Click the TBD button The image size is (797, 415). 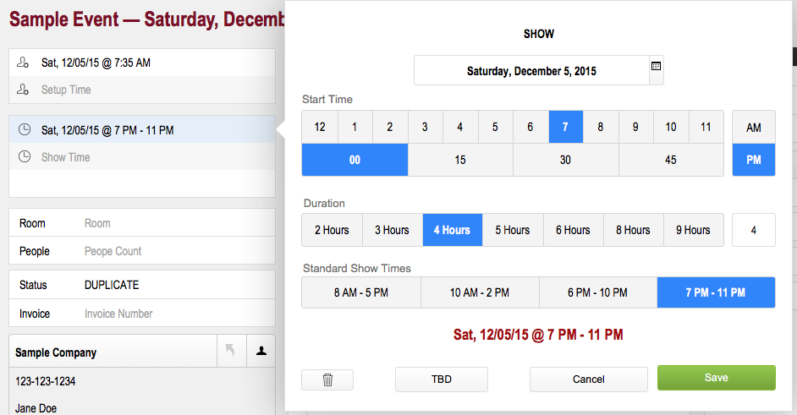pyautogui.click(x=441, y=380)
